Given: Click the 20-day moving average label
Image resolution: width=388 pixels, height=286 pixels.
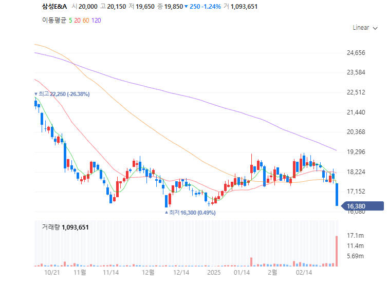Looking at the screenshot, I should (x=78, y=21).
